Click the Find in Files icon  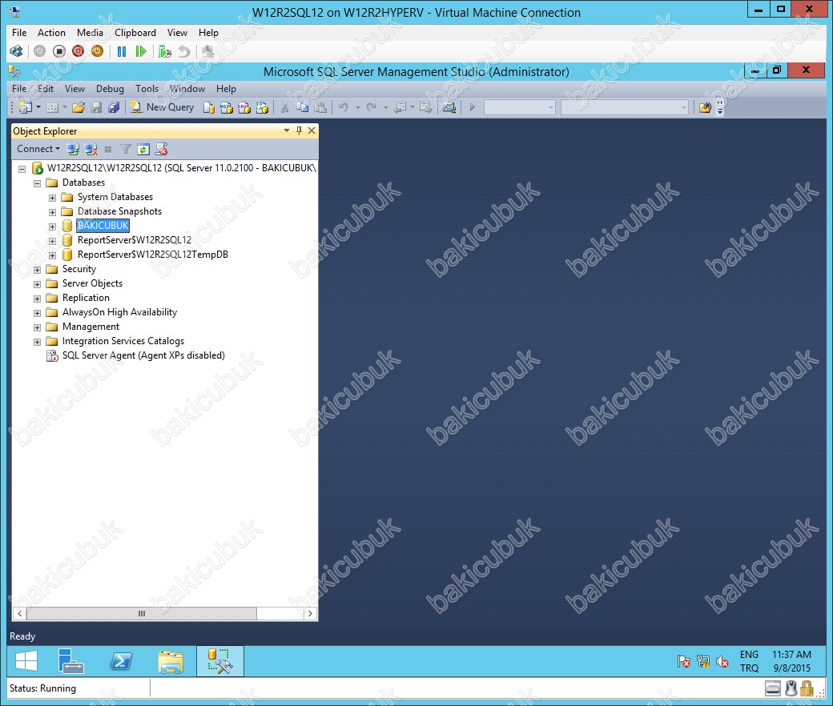point(705,108)
